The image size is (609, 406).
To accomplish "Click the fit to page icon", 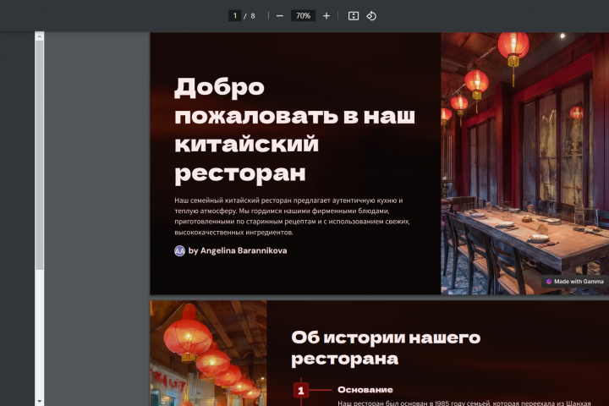I will pyautogui.click(x=354, y=16).
